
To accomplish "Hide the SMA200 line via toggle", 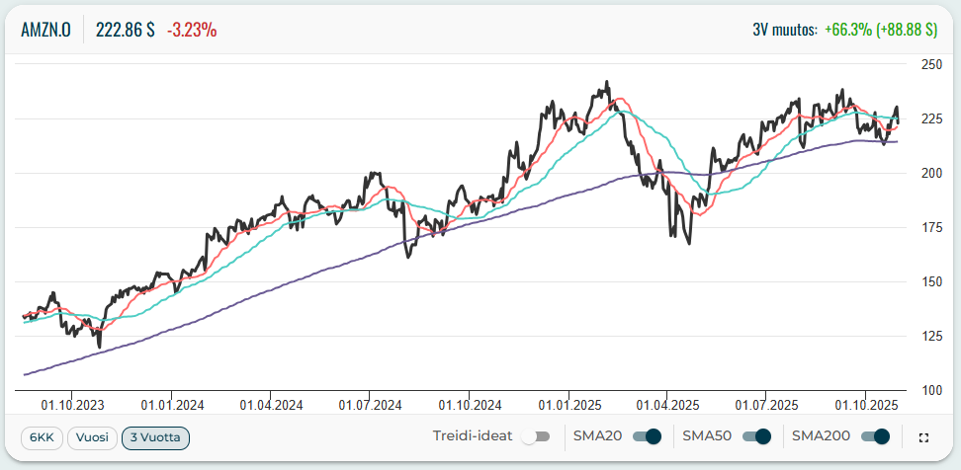I will pyautogui.click(x=875, y=436).
